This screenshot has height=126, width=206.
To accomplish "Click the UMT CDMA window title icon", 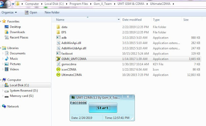I will (x=73, y=97).
